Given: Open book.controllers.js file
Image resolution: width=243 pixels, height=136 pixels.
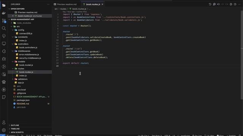Looking at the screenshot, I should click(28, 48).
